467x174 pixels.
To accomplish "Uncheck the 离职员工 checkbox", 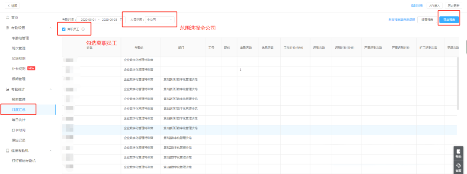I will click(64, 29).
